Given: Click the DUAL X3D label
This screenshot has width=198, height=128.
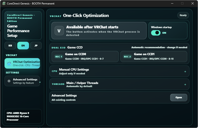Looking at the screenshot, I should [x=58, y=48].
